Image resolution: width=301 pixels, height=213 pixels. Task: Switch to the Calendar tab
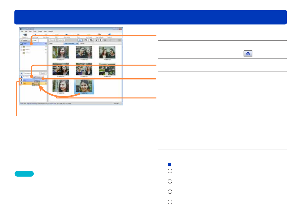click(25, 41)
